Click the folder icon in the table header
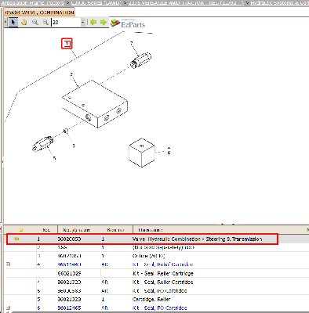The image size is (309, 313). click(21, 230)
